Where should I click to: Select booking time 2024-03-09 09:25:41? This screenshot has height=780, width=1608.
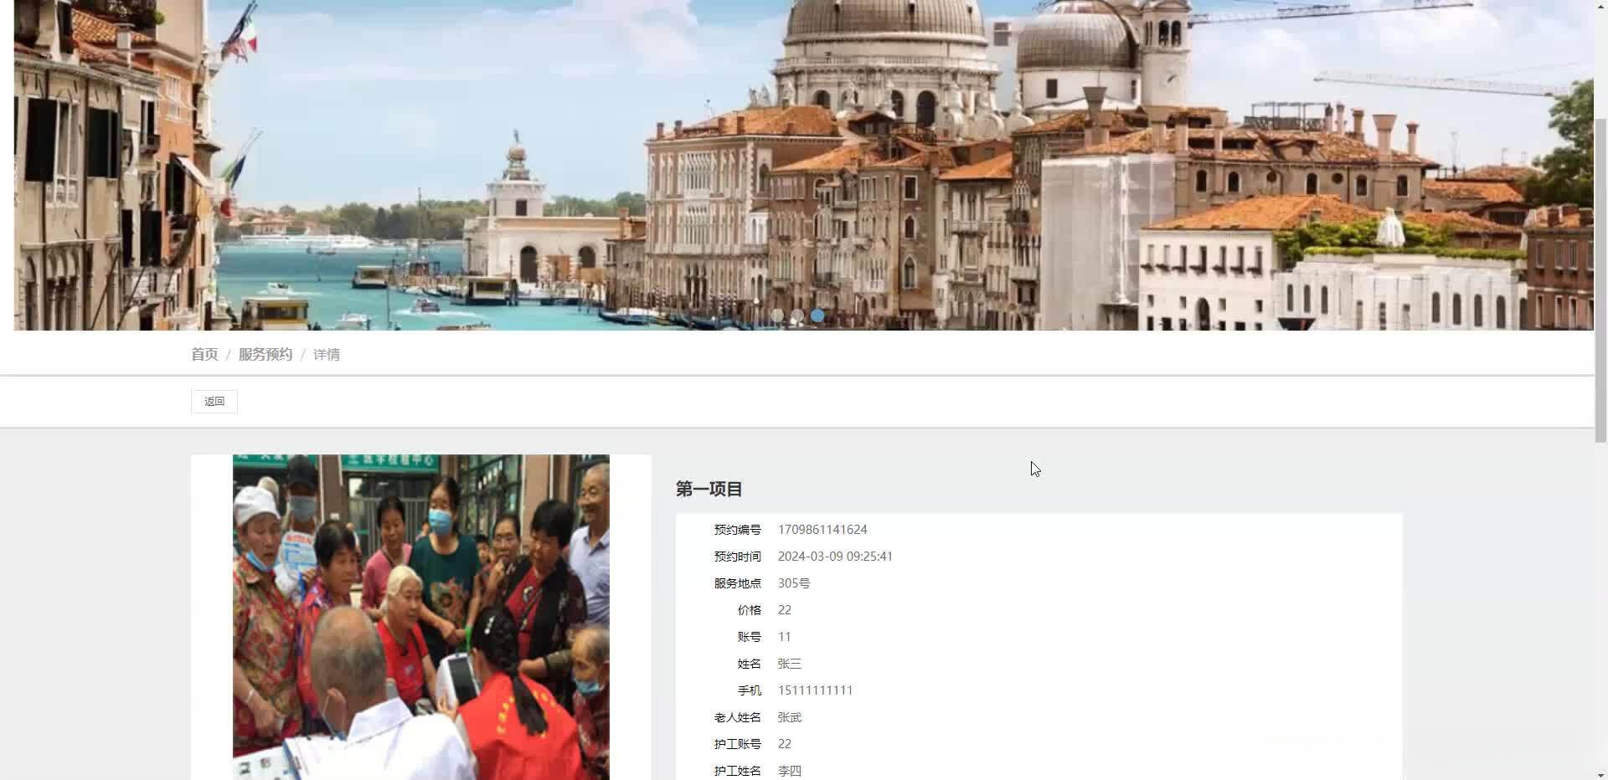(835, 557)
